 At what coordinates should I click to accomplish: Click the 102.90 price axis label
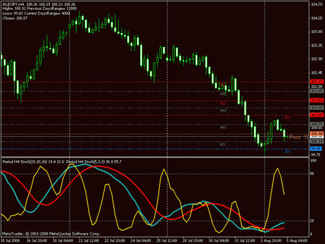click(317, 59)
